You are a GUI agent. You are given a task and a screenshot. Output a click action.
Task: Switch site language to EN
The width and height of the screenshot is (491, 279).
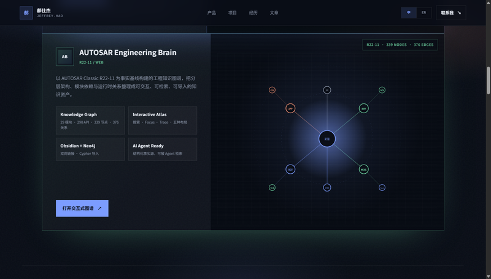pos(423,13)
